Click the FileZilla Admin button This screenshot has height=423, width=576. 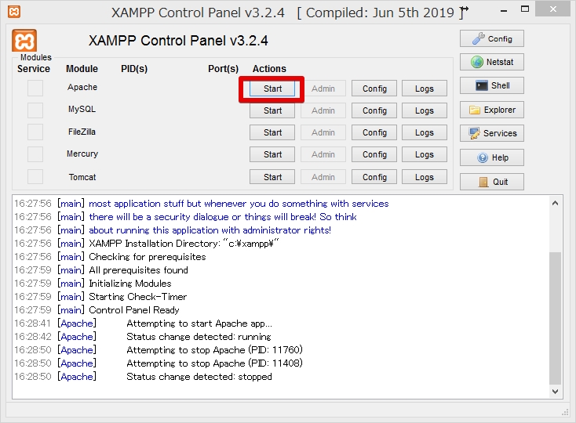tap(323, 132)
